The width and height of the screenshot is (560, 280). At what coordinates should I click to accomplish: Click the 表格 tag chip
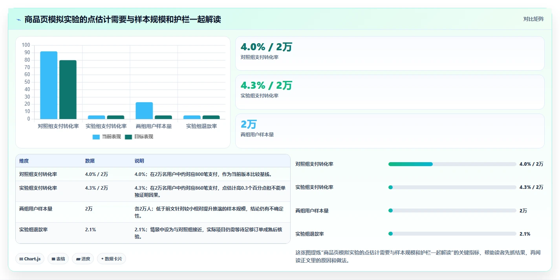58,259
